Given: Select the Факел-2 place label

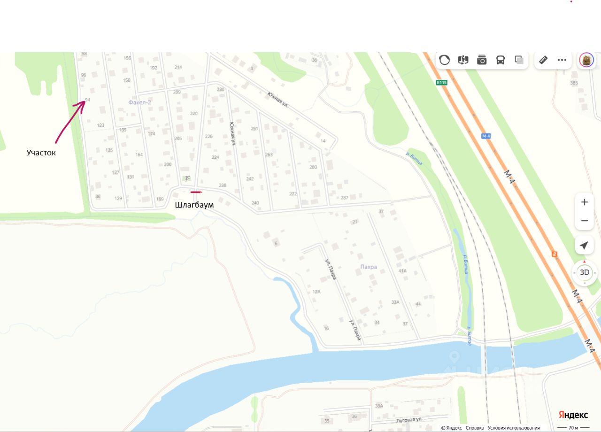Looking at the screenshot, I should (x=139, y=102).
